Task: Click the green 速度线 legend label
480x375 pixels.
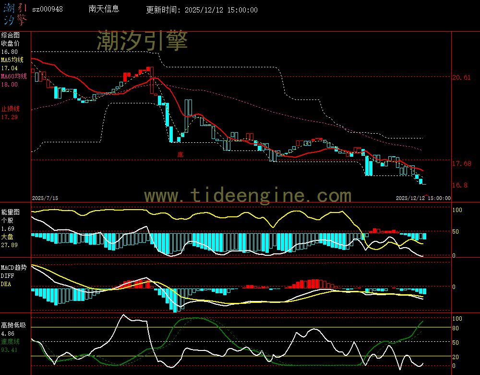Action: tap(11, 341)
